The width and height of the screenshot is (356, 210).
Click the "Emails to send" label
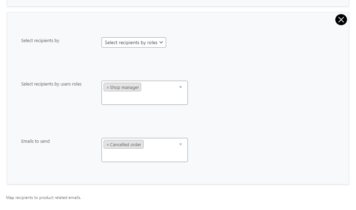tap(35, 141)
